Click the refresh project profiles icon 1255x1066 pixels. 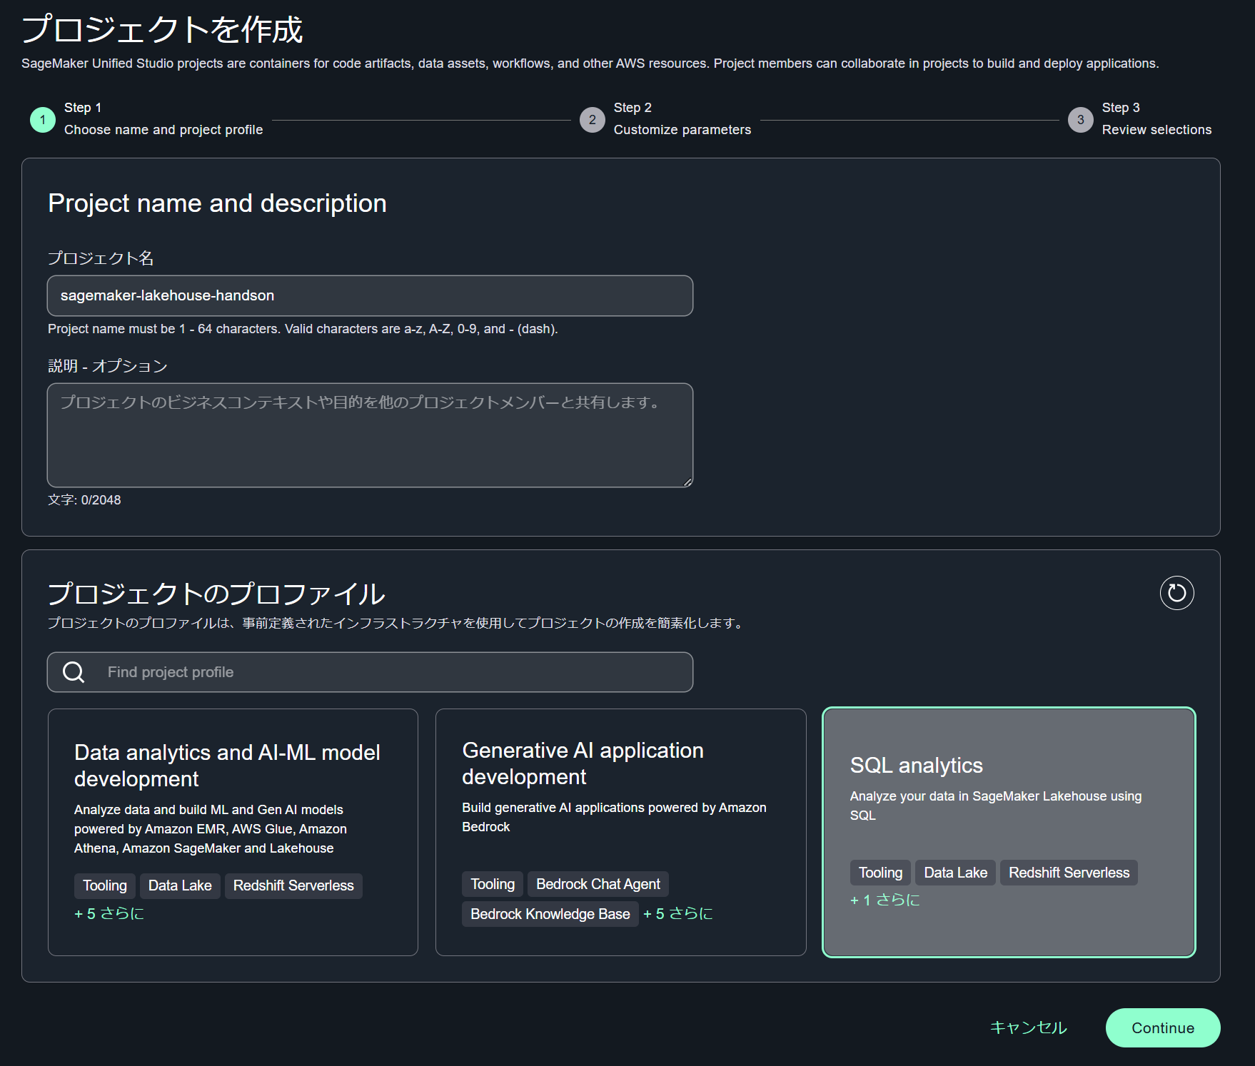click(x=1176, y=593)
